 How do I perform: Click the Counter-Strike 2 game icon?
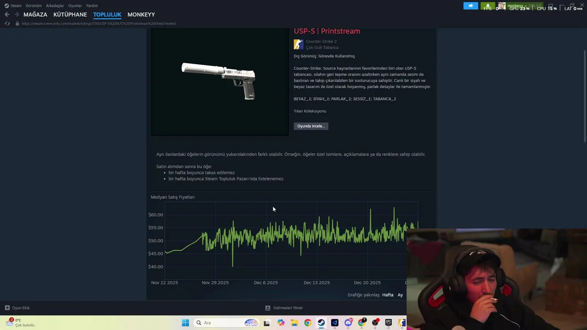(299, 44)
